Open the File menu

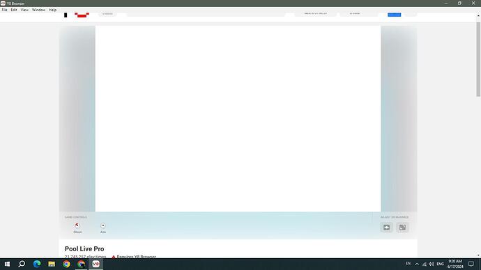[x=5, y=10]
